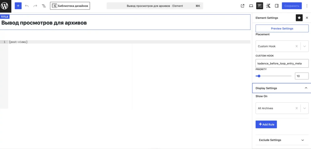Collapse the Display Settings section
This screenshot has width=311, height=149.
coord(282,88)
